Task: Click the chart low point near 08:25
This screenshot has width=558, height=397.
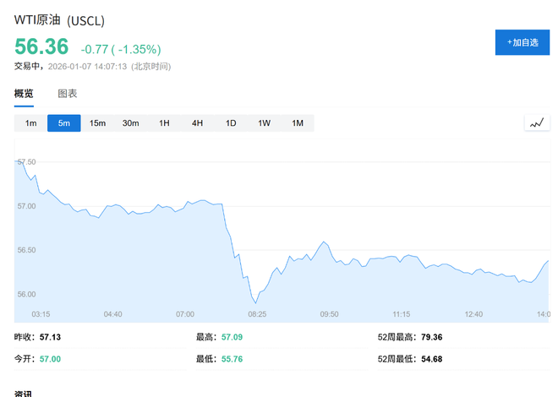Action: coord(254,302)
